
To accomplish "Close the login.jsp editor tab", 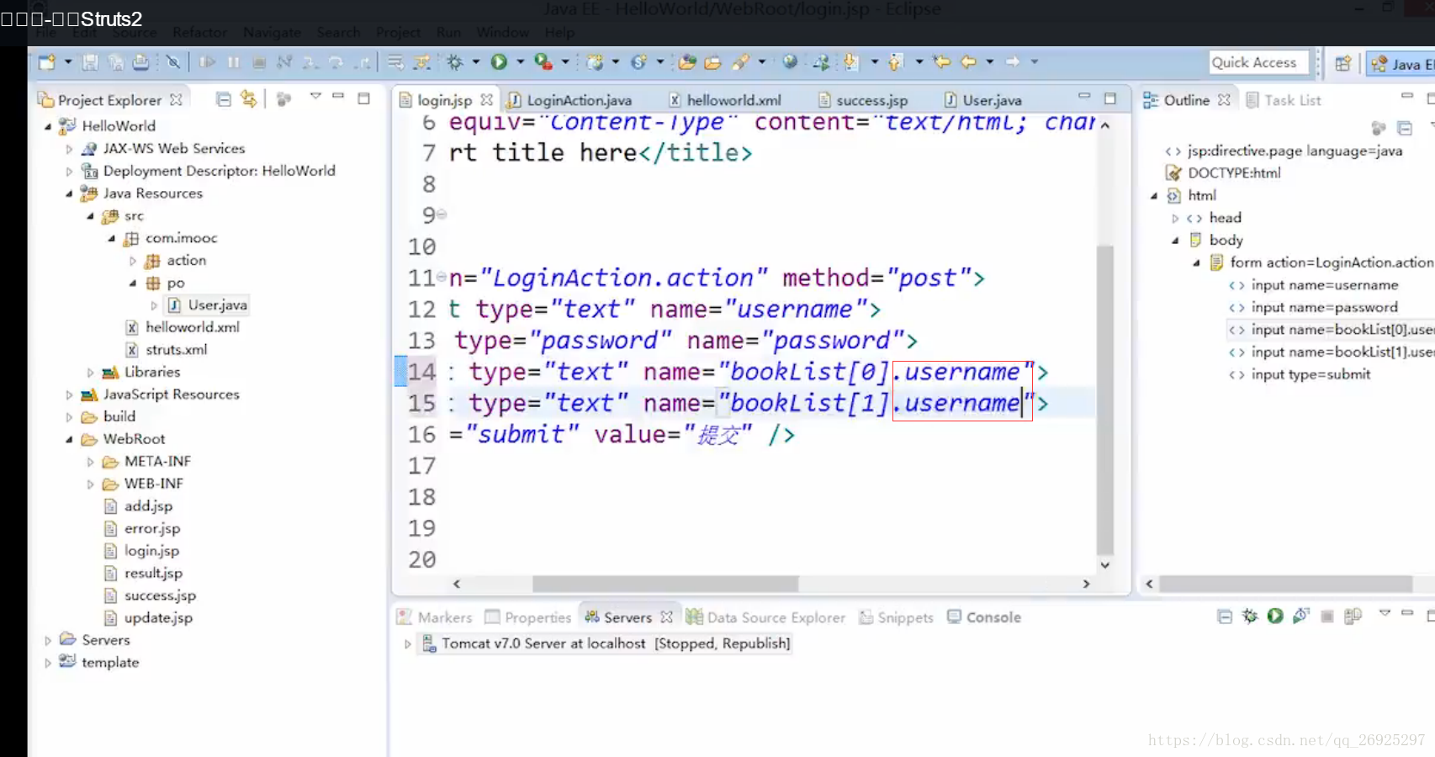I will (x=486, y=99).
